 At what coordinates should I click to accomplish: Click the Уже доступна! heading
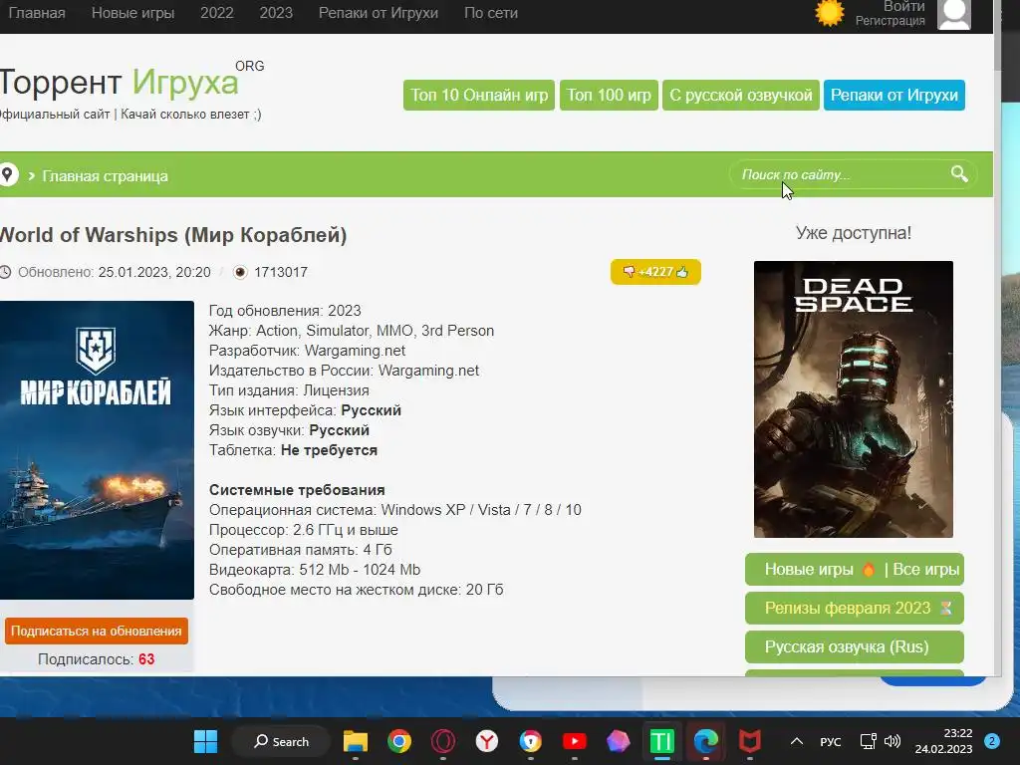coord(854,233)
